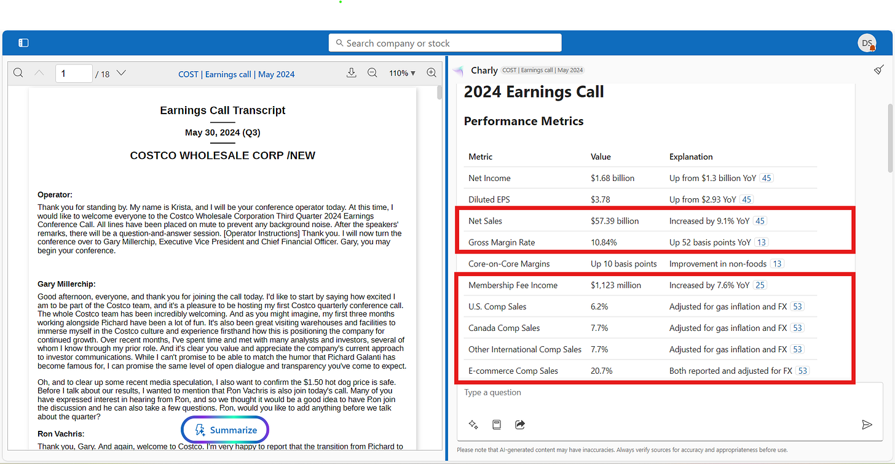Open the sparkle suggestions icon
895x464 pixels.
point(473,424)
